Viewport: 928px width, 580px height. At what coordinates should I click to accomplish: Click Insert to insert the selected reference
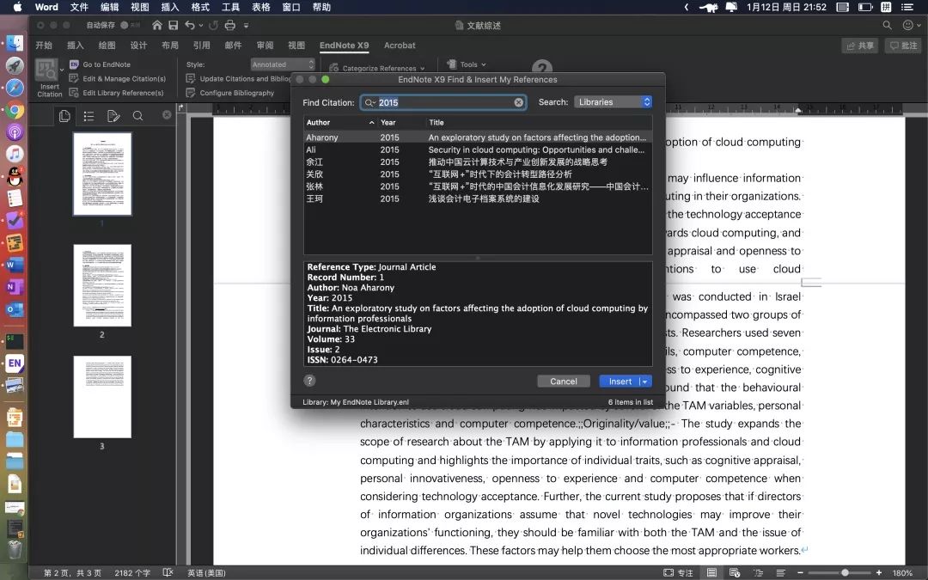[x=620, y=382]
